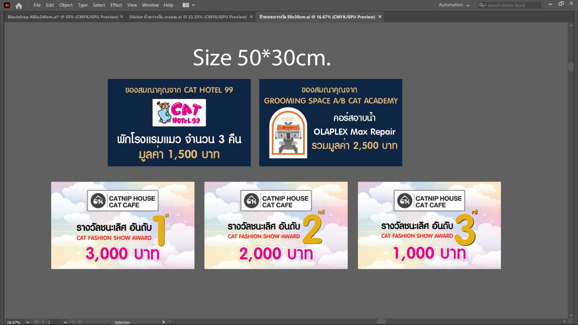Click the vertical scrollbar thumb
The image size is (578, 325).
pyautogui.click(x=571, y=67)
